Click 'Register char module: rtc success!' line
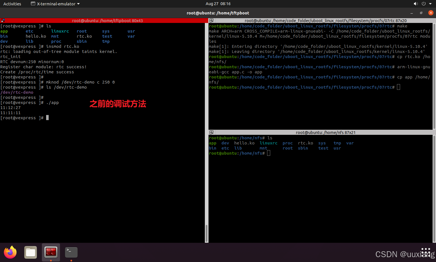Image resolution: width=436 pixels, height=262 pixels. pos(43,67)
